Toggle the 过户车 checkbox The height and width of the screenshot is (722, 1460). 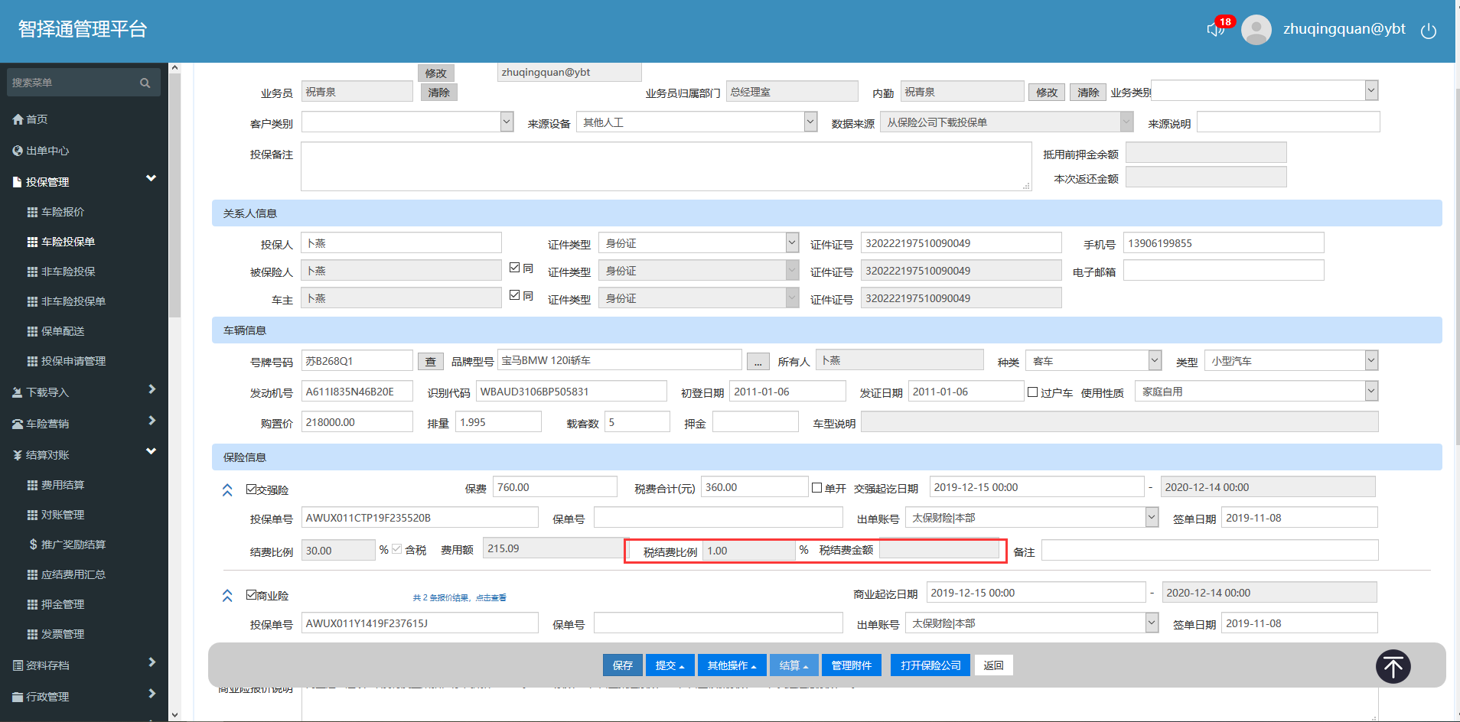pyautogui.click(x=1032, y=392)
